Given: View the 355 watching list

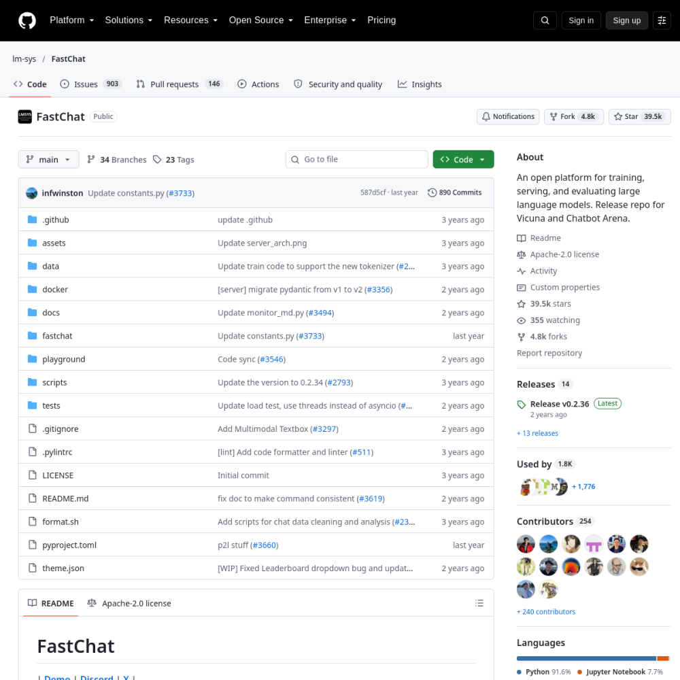Looking at the screenshot, I should point(549,320).
